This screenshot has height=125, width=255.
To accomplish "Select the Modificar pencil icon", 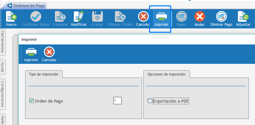I will tap(79, 16).
